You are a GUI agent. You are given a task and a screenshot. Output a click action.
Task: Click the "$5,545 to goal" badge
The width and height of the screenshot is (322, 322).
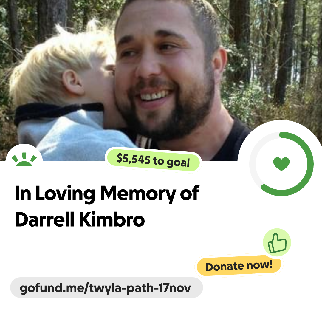tap(153, 160)
